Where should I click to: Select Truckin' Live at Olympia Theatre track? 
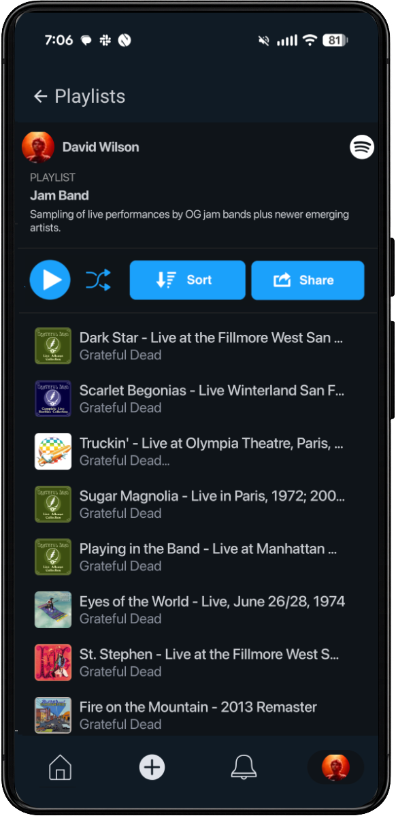coord(211,443)
